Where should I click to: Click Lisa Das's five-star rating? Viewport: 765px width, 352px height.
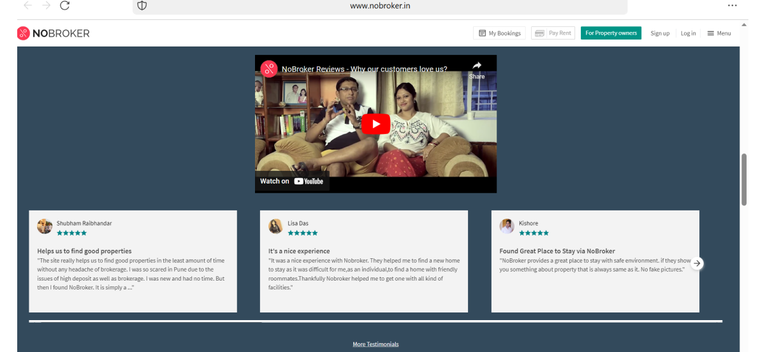tap(303, 233)
